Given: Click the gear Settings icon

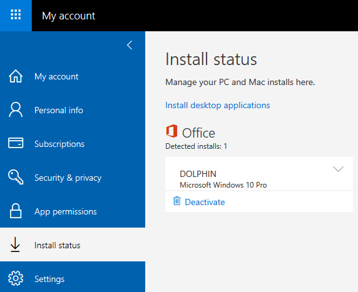Looking at the screenshot, I should click(x=16, y=278).
